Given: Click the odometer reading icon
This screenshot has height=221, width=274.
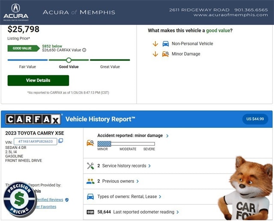Looking at the screenshot, I should (x=90, y=212).
